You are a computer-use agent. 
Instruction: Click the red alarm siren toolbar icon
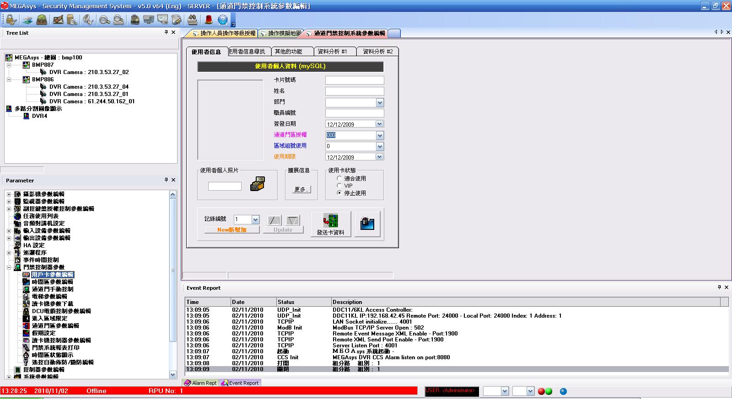[x=209, y=20]
